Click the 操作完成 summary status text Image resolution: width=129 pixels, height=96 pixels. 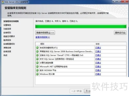(57, 21)
